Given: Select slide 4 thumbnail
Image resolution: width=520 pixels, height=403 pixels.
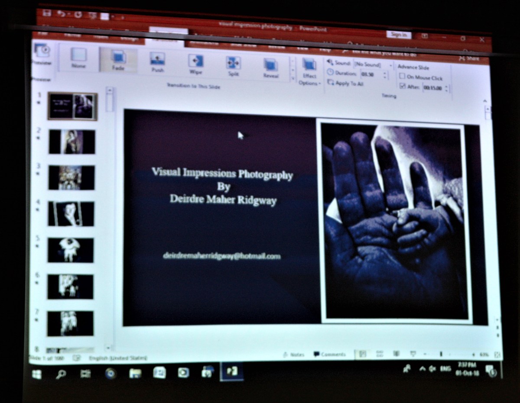Looking at the screenshot, I should tap(71, 213).
